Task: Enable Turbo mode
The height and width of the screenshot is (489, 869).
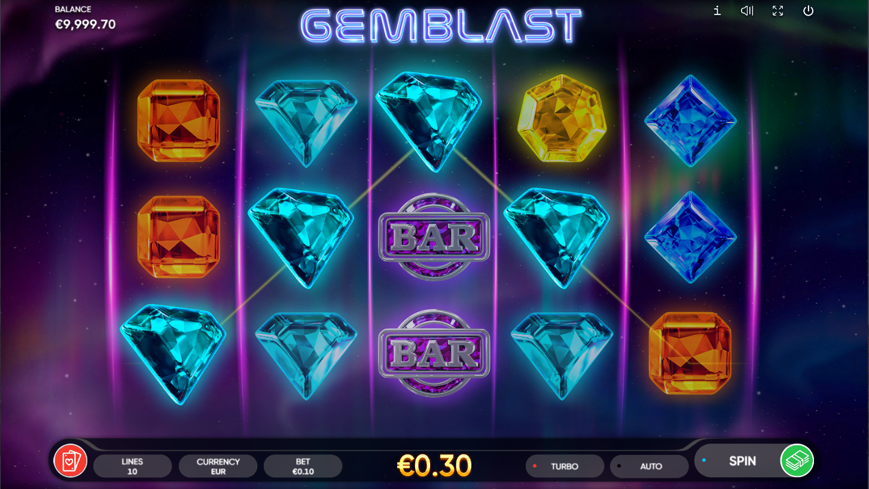Action: (x=565, y=466)
